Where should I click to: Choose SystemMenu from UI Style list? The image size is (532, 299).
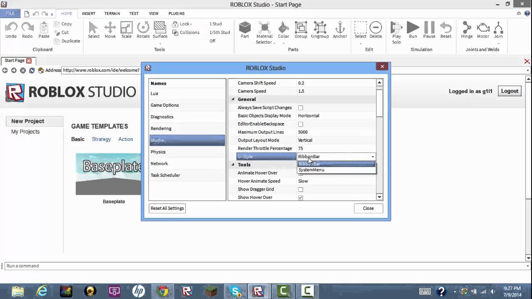pyautogui.click(x=311, y=170)
